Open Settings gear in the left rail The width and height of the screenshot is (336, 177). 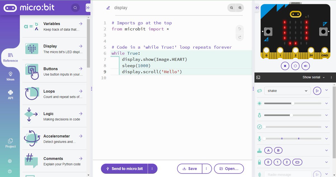coord(10,161)
